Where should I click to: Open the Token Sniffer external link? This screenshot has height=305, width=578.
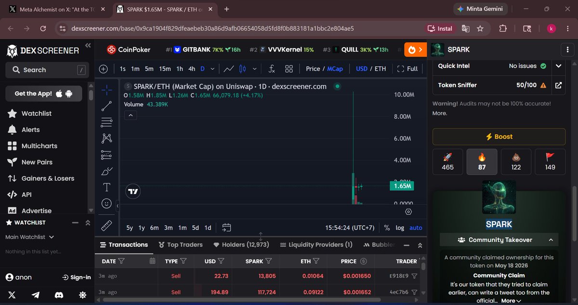pos(558,85)
